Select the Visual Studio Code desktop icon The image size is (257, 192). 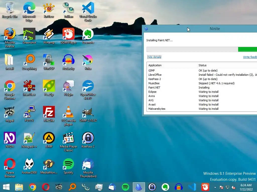pyautogui.click(x=88, y=12)
